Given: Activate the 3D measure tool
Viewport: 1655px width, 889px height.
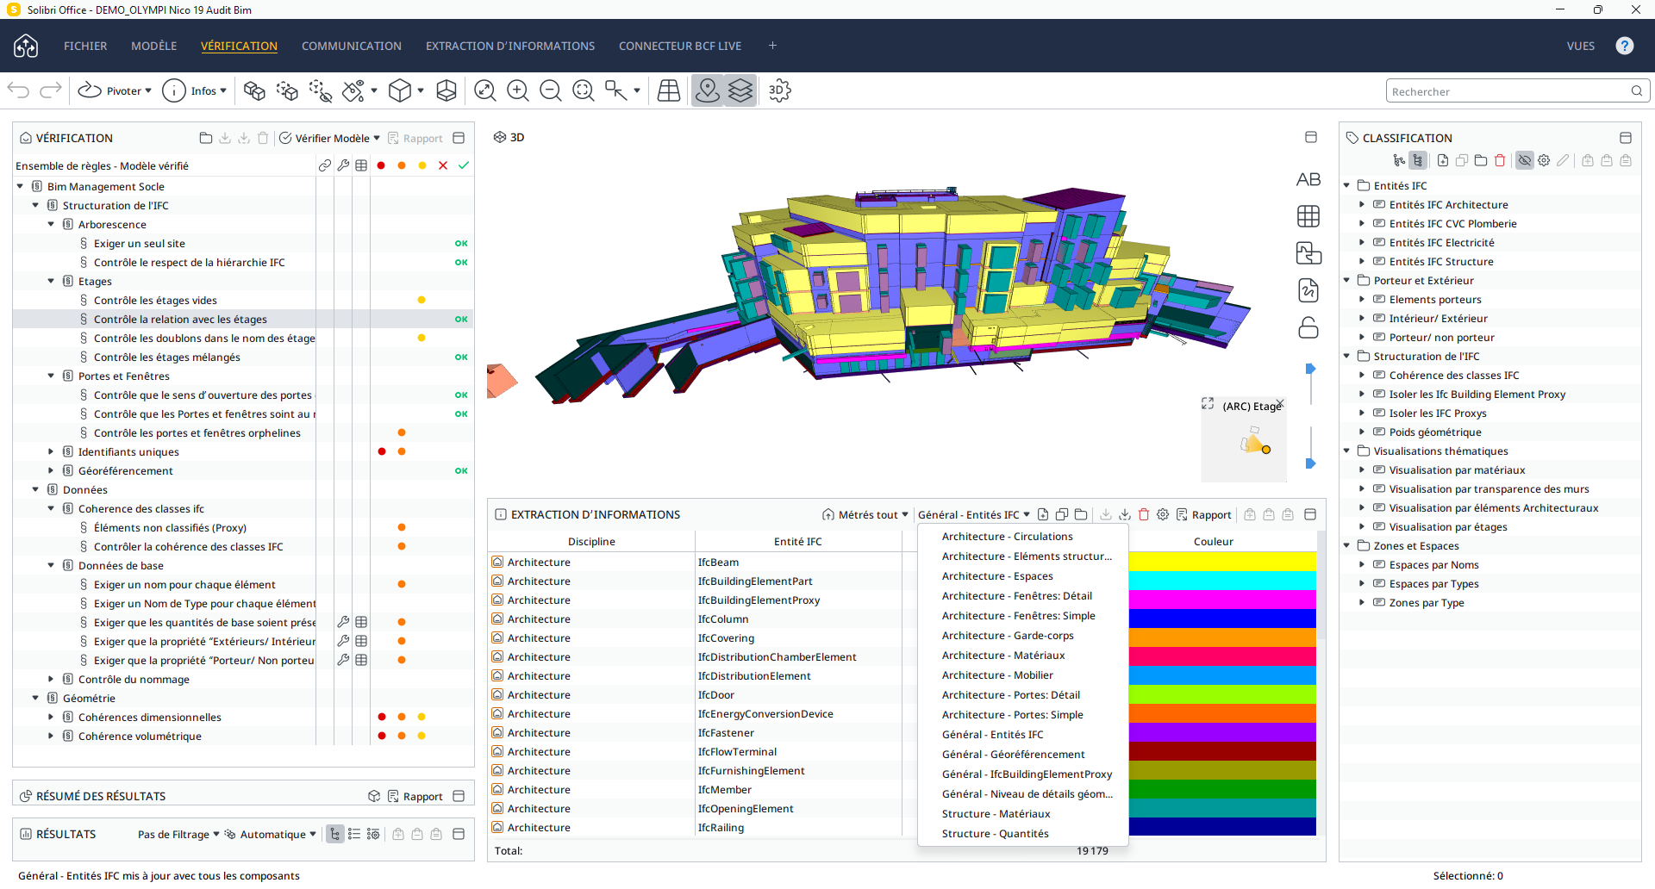Looking at the screenshot, I should [x=780, y=90].
